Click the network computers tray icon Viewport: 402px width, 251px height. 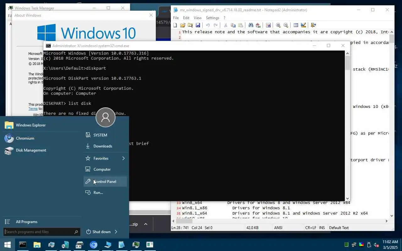354,245
